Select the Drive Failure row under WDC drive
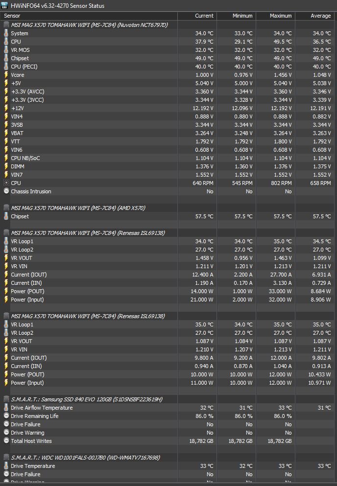 point(25,474)
